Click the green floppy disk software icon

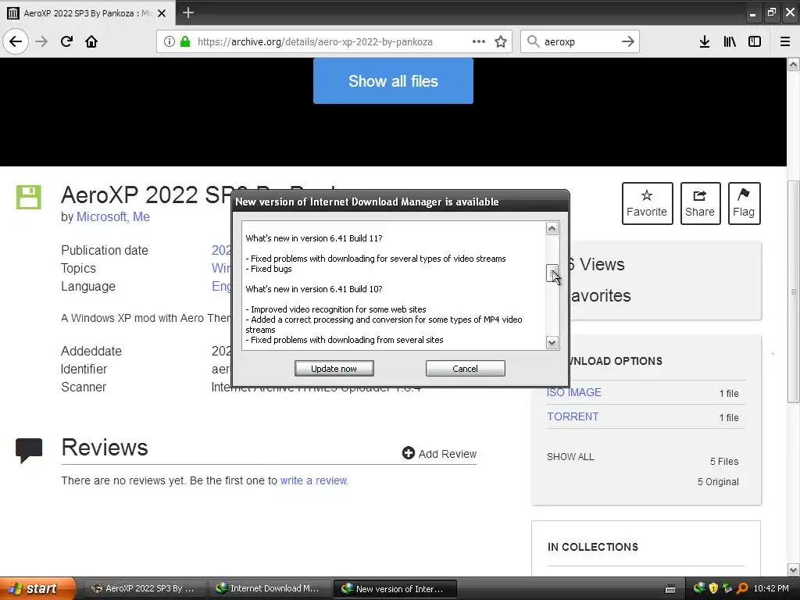[29, 197]
